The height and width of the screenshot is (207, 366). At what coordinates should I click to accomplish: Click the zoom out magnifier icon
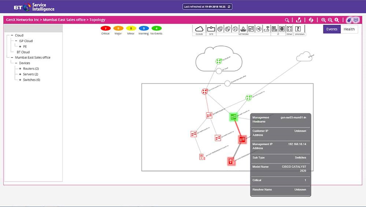[x=330, y=20]
